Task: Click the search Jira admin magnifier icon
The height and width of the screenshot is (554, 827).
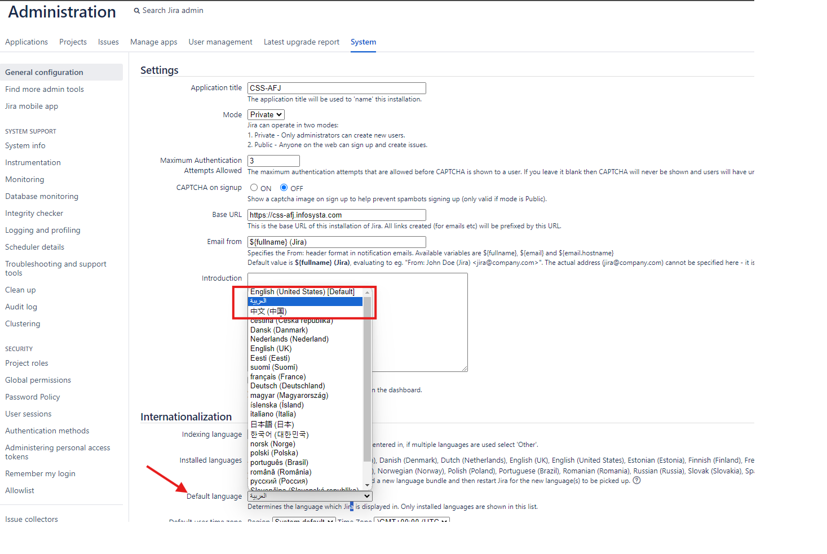Action: [x=136, y=10]
